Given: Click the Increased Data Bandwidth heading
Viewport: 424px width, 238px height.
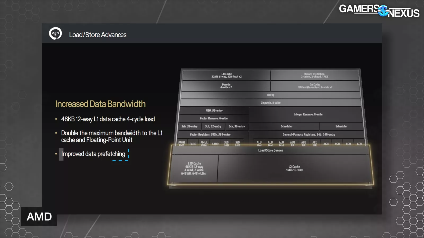Looking at the screenshot, I should coord(100,104).
